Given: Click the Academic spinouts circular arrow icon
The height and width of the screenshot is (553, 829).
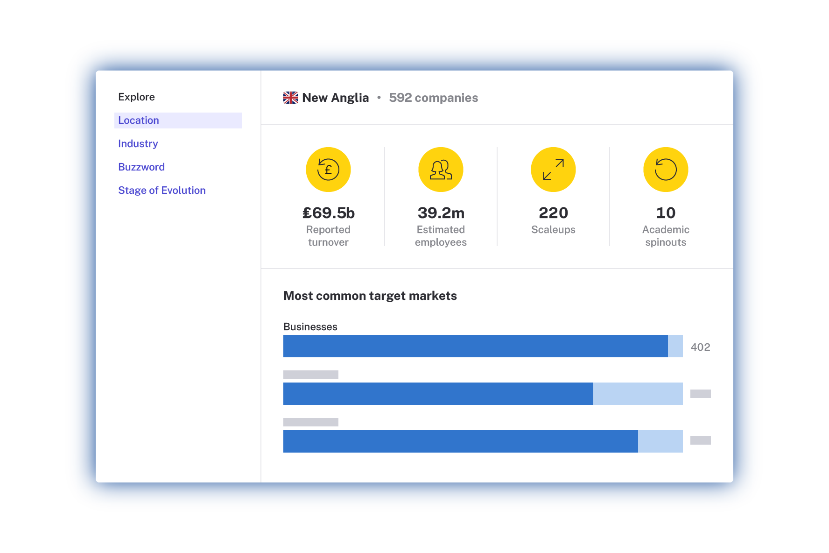Looking at the screenshot, I should coord(666,170).
